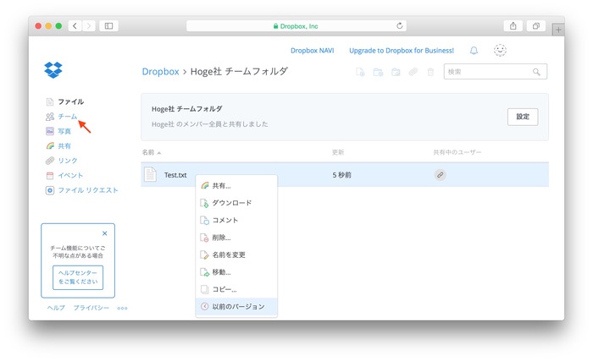This screenshot has height=361, width=593.
Task: Sort by the 更新 column header
Action: 338,152
